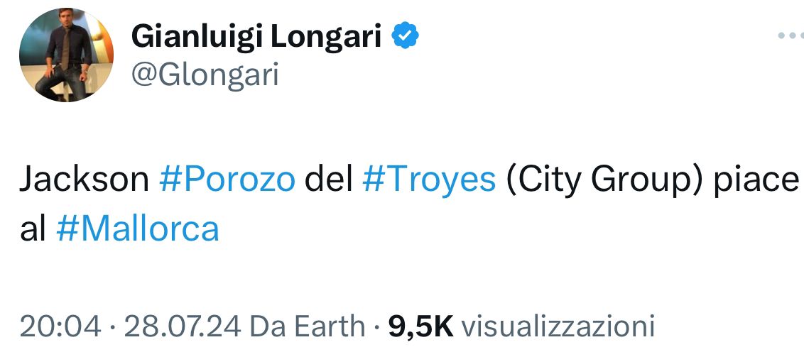This screenshot has width=804, height=352.
Task: Open the #Porozo hashtag
Action: tap(227, 180)
